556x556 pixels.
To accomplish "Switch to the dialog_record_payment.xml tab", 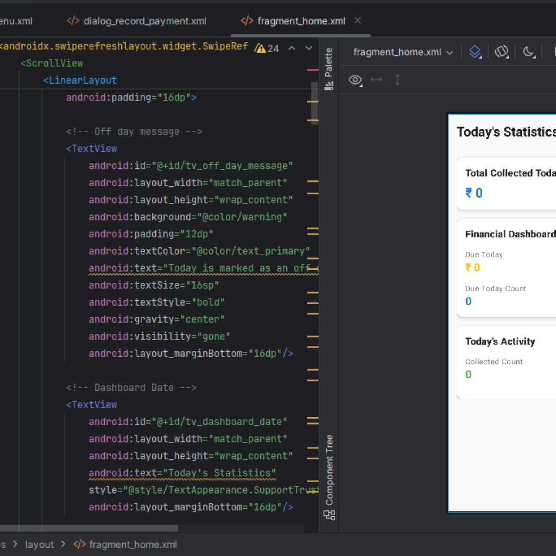I will [136, 21].
